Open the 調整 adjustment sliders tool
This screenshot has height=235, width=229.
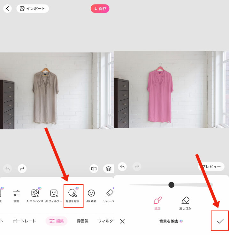tap(16, 196)
